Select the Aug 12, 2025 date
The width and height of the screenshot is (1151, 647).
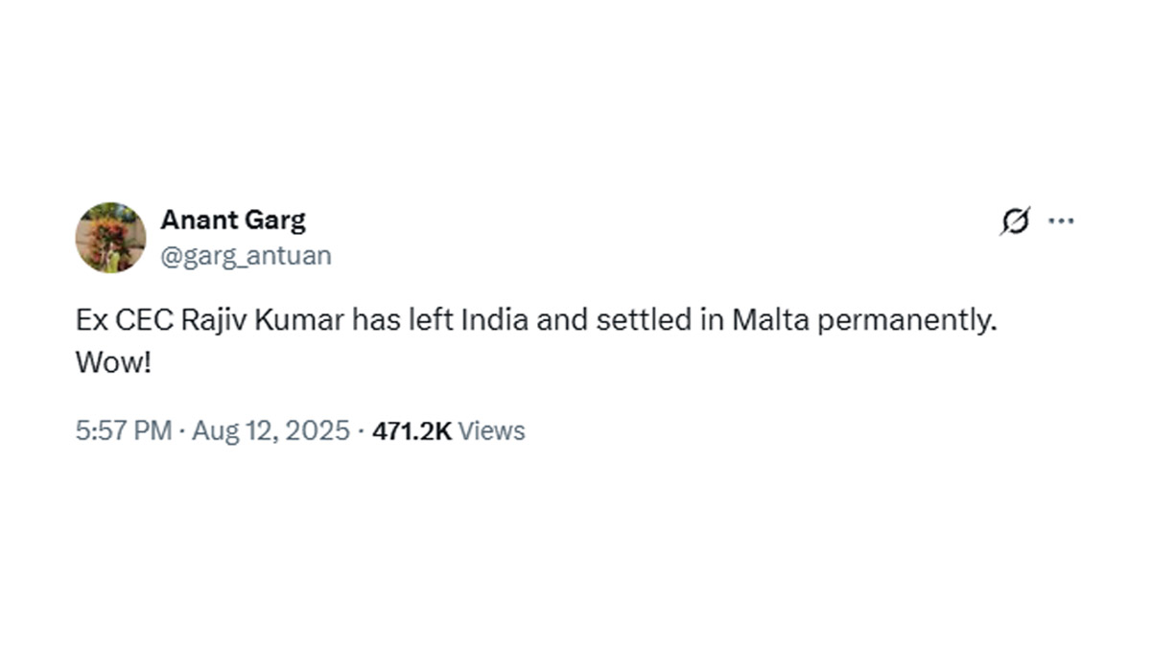coord(270,431)
